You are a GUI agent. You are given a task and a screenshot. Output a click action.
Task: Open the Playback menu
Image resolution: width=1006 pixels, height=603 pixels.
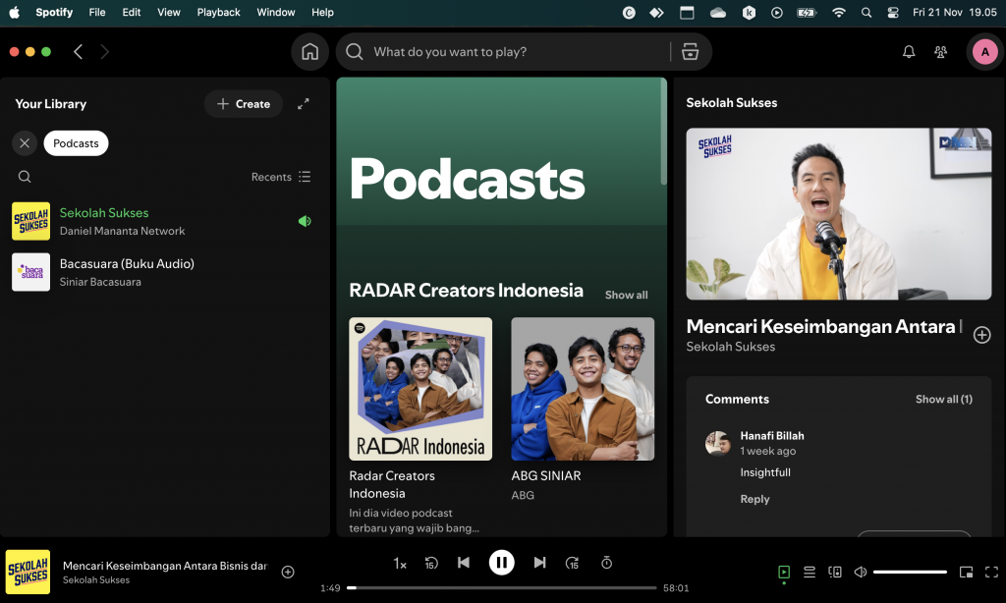coord(218,12)
